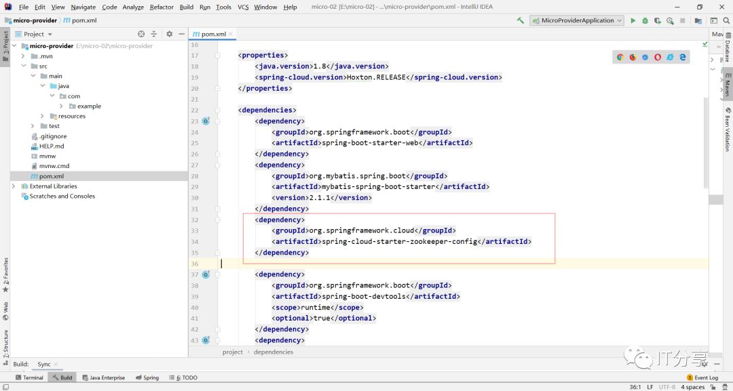Expand the .mvn folder
This screenshot has height=391, width=733.
pyautogui.click(x=23, y=56)
